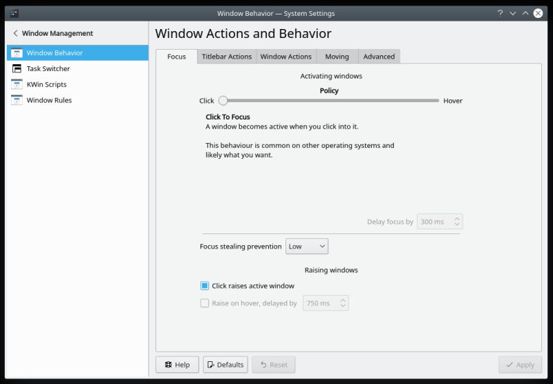Minimize the System Settings window
This screenshot has width=553, height=384.
coord(513,13)
